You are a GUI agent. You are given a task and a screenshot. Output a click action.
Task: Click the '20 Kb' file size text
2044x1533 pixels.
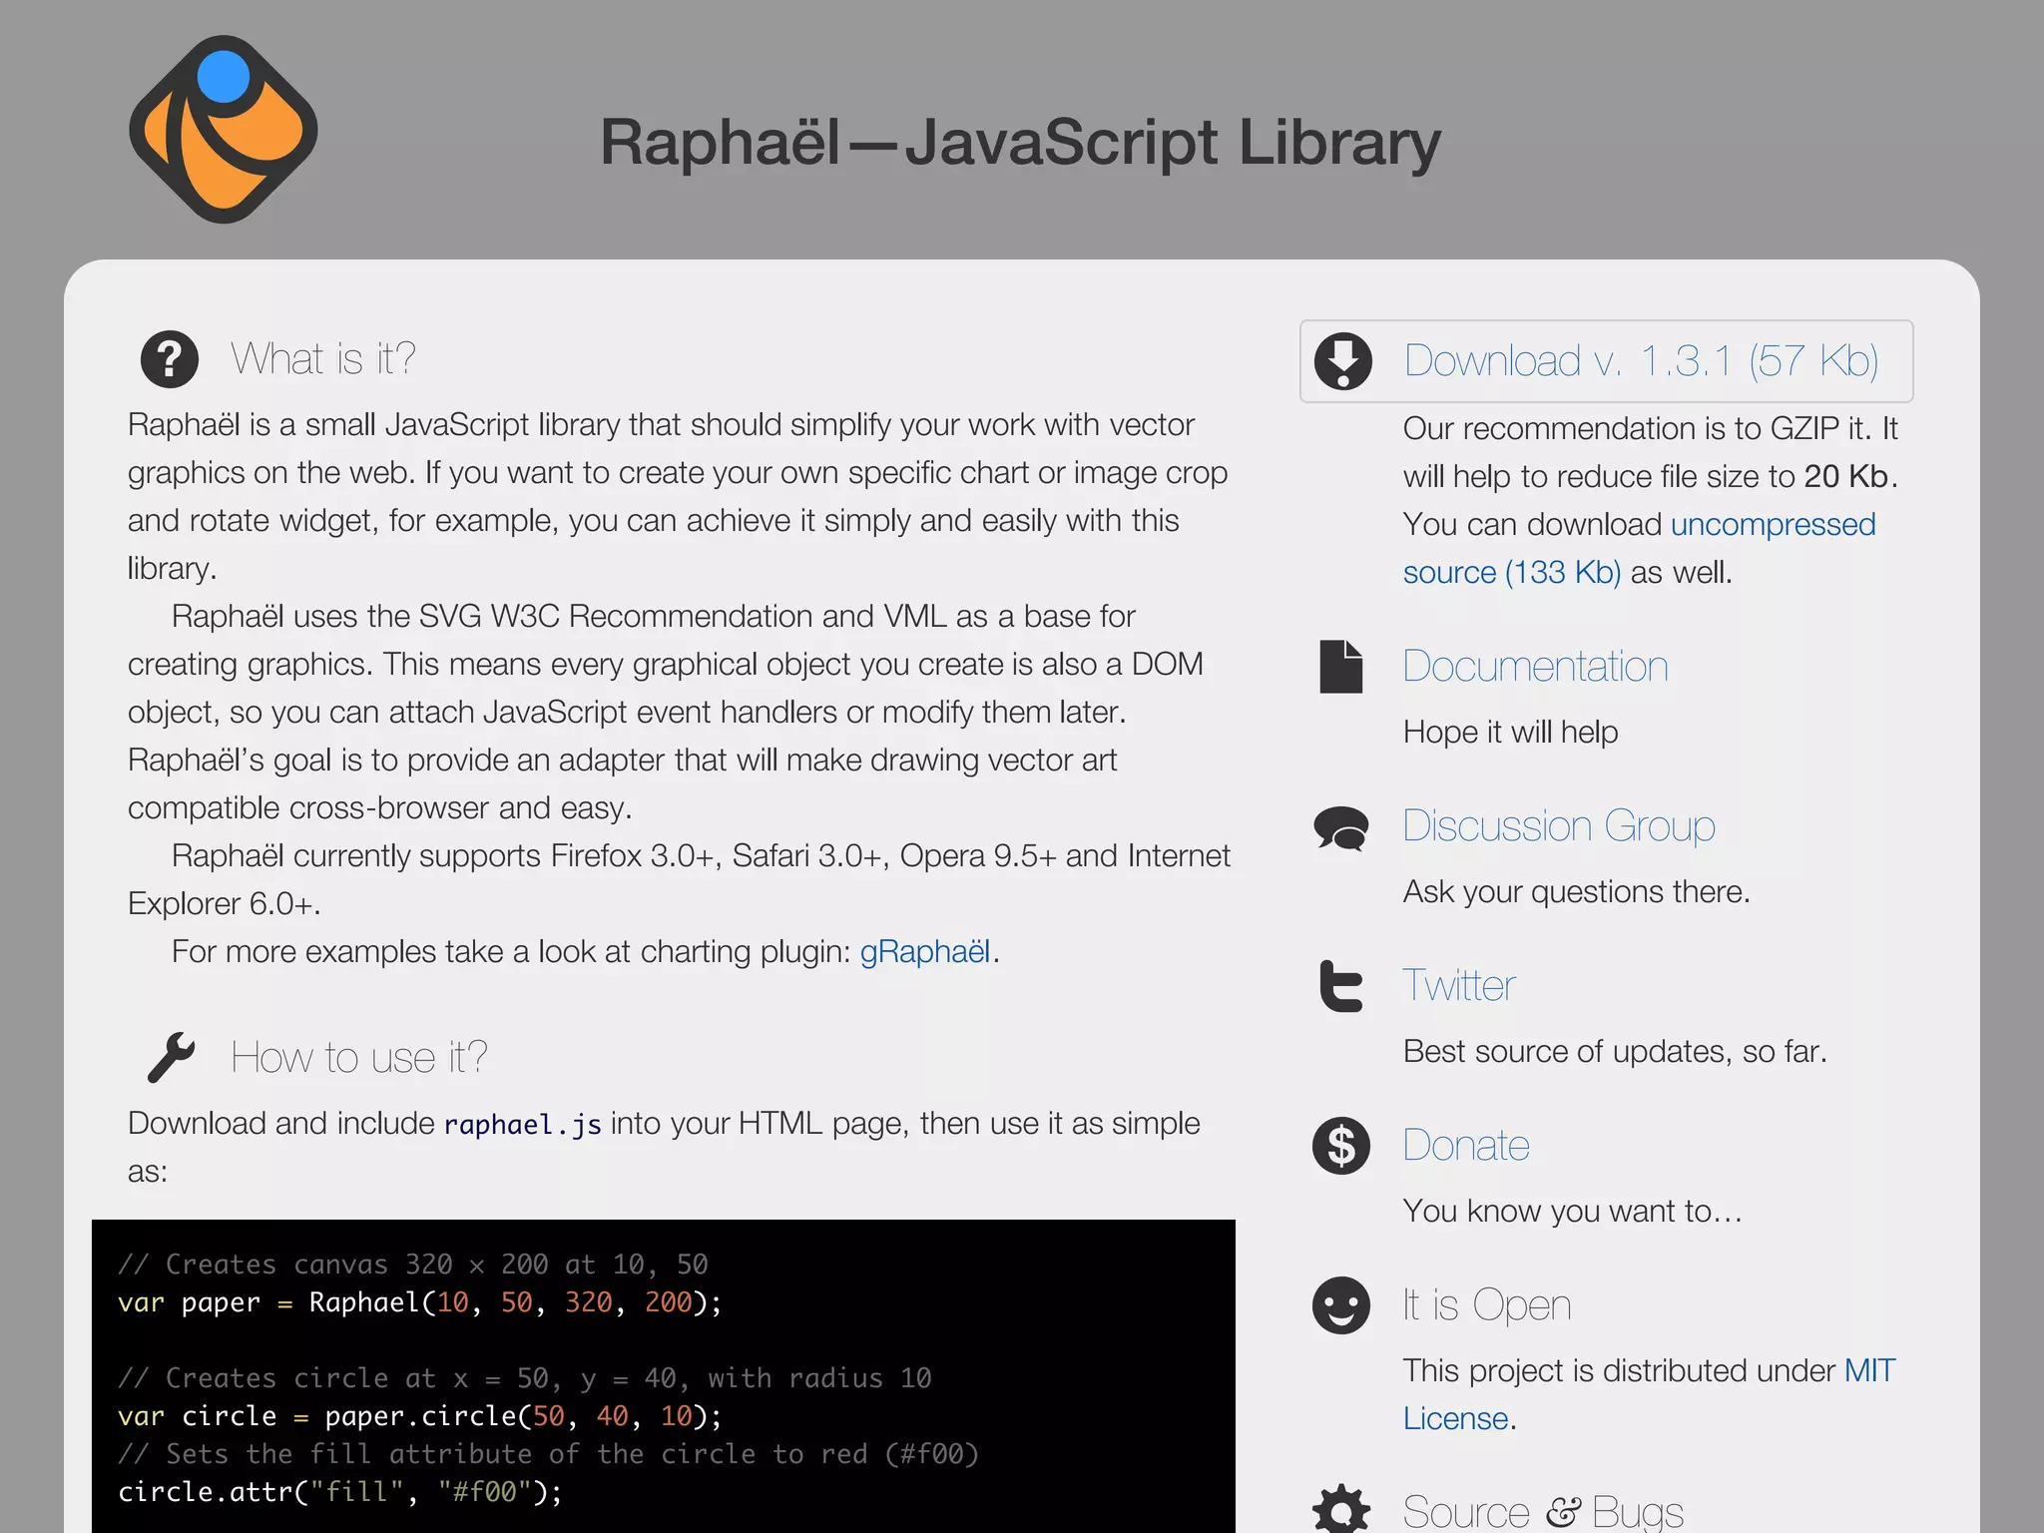click(1846, 477)
